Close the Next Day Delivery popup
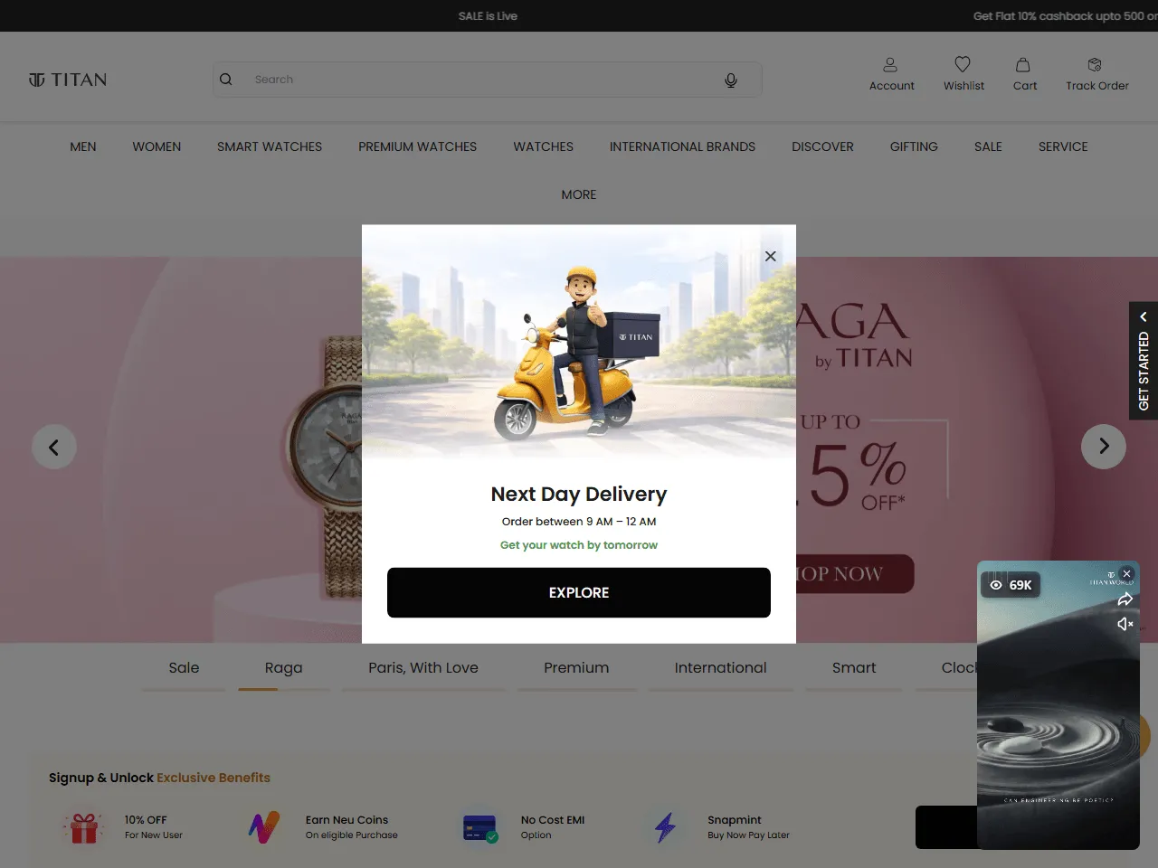The image size is (1158, 868). tap(771, 256)
